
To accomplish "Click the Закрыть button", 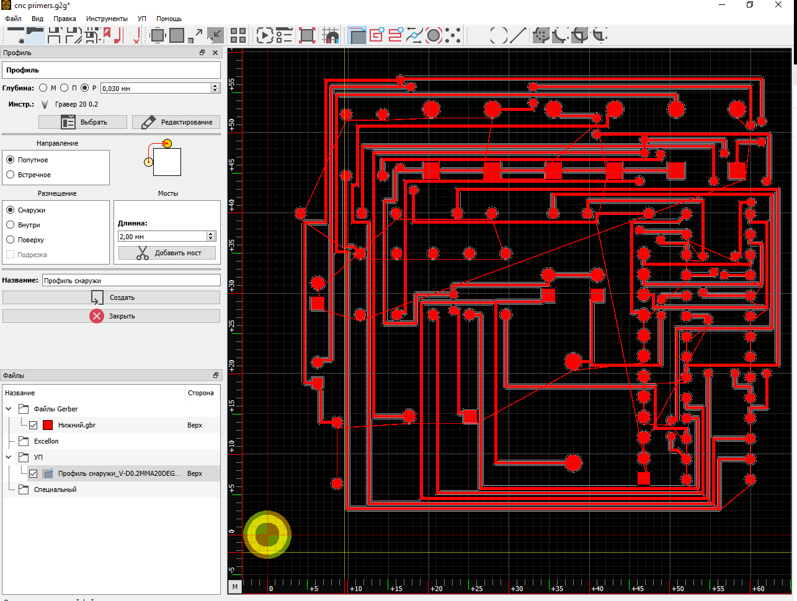I will (x=111, y=316).
